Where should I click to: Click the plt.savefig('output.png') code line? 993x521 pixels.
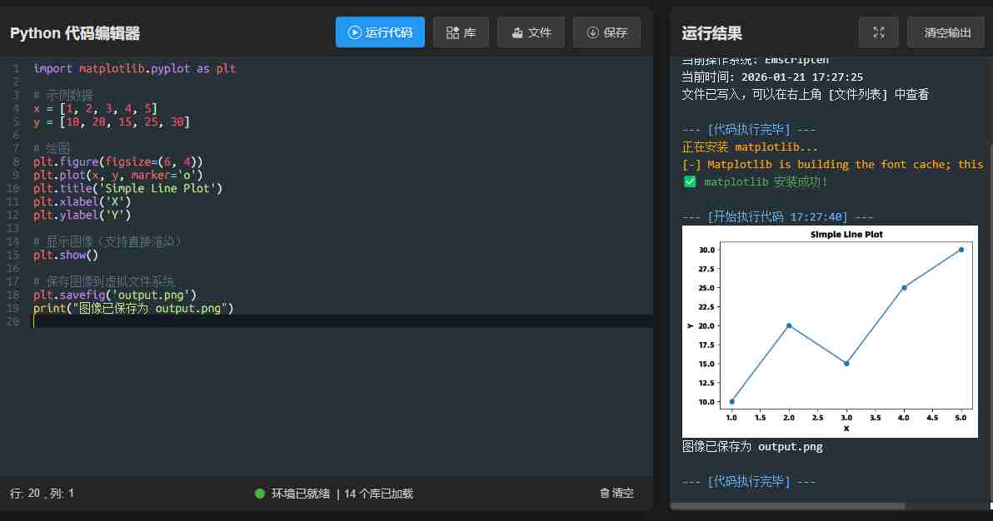(x=115, y=295)
